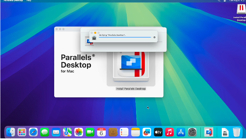This screenshot has height=139, width=246.
Task: Click the verification progress bar
Action: pyautogui.click(x=125, y=37)
